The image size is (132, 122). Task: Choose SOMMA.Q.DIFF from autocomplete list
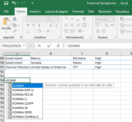coord(25,103)
